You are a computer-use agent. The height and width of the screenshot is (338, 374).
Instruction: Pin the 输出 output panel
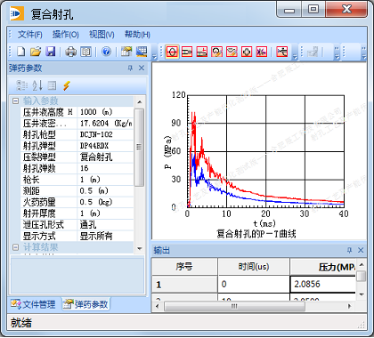349,250
